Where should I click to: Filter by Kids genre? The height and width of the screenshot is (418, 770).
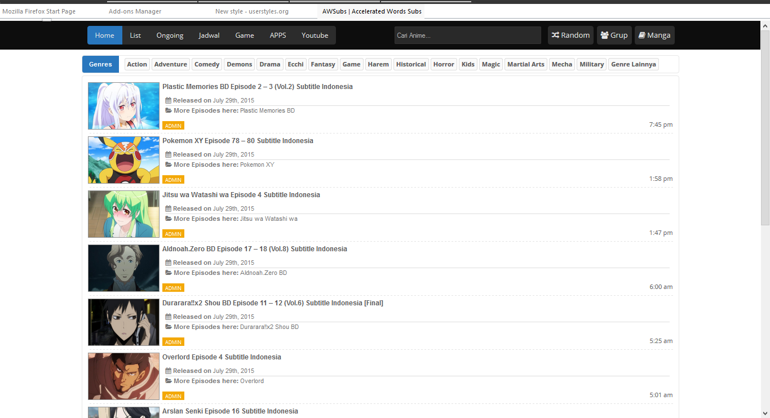(468, 64)
